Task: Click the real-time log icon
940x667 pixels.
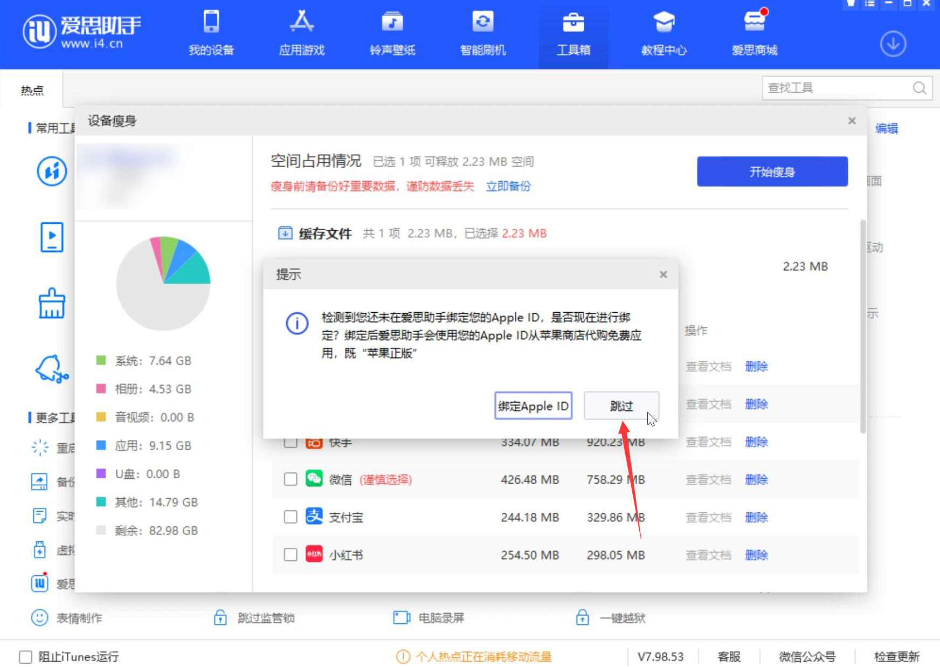Action: 40,516
